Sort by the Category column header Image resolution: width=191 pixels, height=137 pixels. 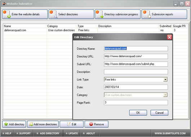[x=62, y=26]
